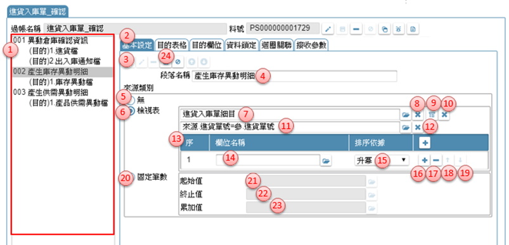Select tree item (目的)2.出入庫通知檔
The image size is (509, 245).
click(x=64, y=61)
